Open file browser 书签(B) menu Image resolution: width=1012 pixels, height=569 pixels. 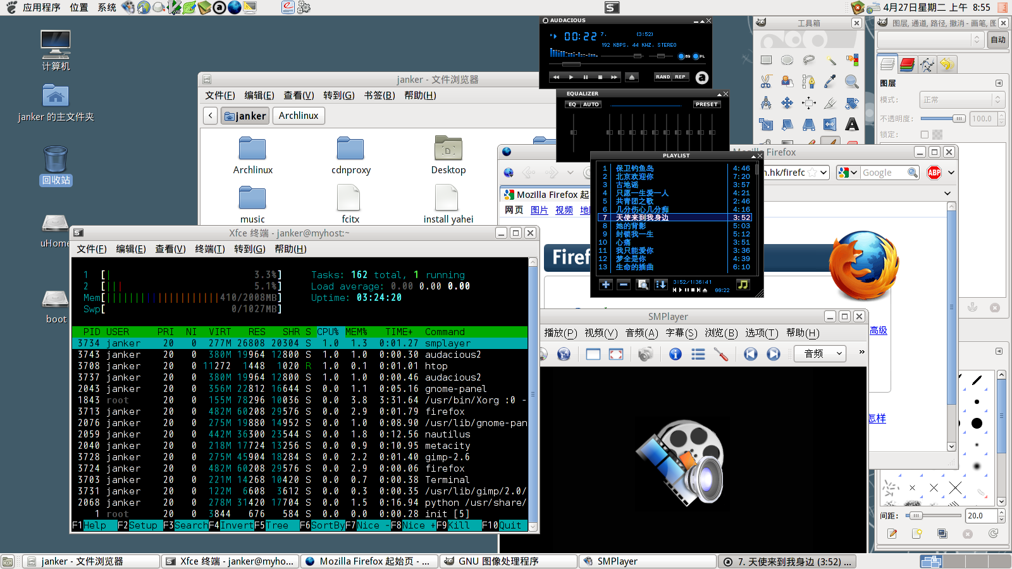click(379, 95)
